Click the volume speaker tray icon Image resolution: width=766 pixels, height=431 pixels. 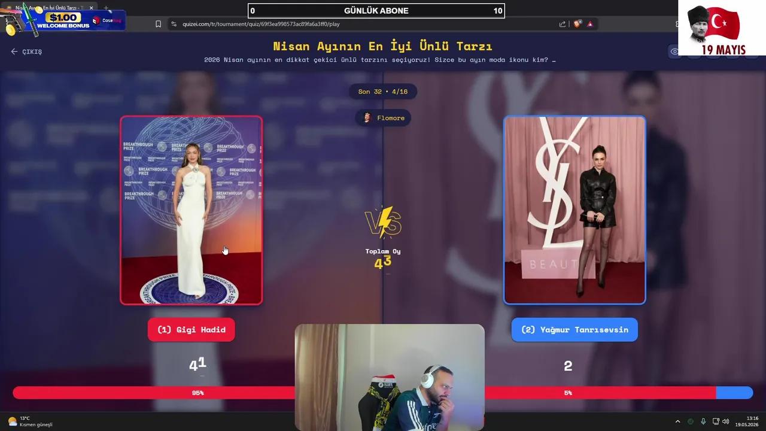pyautogui.click(x=726, y=421)
